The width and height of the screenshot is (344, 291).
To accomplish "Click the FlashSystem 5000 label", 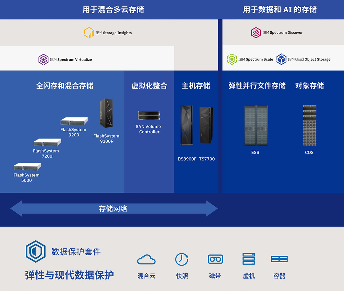I will point(27,178).
